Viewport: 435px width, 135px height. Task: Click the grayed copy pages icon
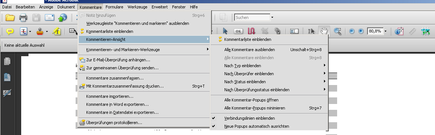tap(224, 18)
